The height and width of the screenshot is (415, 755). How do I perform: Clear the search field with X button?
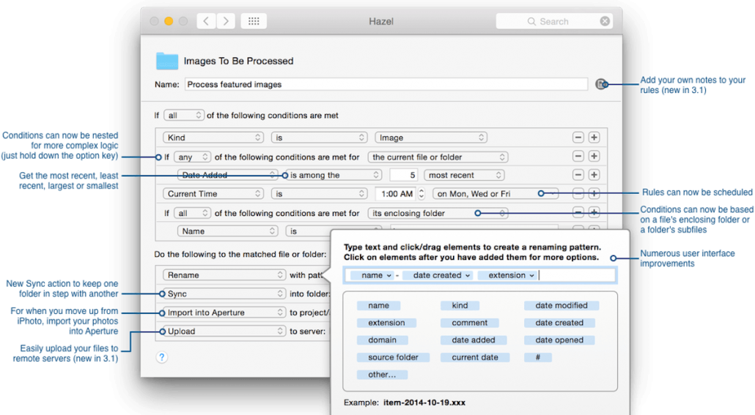[x=605, y=21]
